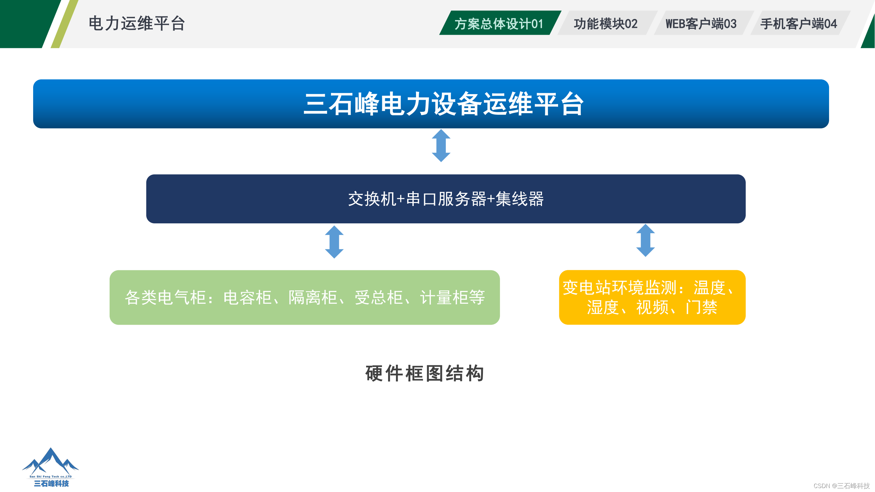This screenshot has width=875, height=492.
Task: Click the 电力运维平台 header title
Action: point(137,23)
